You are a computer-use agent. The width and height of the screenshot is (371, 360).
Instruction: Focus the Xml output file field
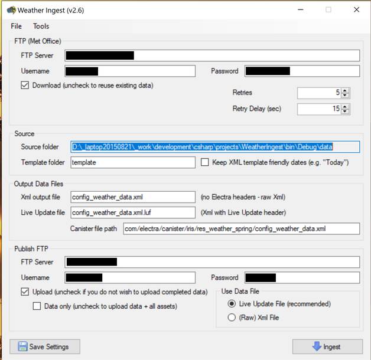132,197
